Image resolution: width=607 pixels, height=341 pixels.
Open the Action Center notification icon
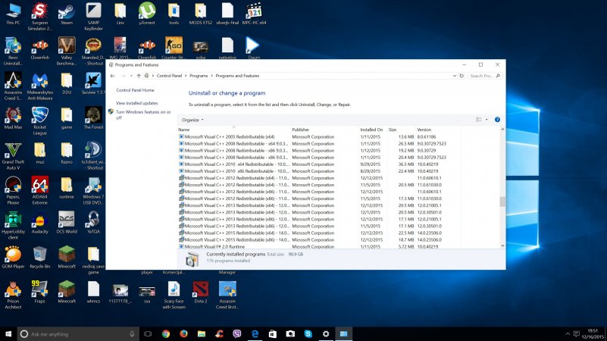tap(577, 333)
